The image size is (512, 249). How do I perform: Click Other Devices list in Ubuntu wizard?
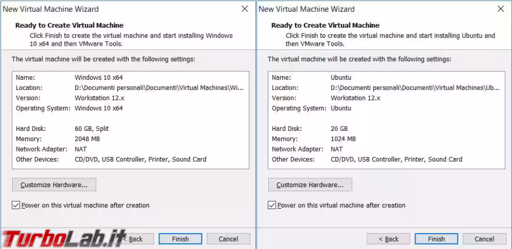[396, 160]
